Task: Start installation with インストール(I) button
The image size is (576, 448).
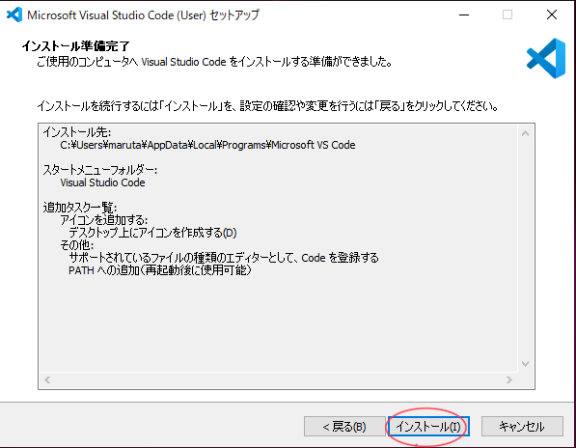Action: [x=428, y=427]
